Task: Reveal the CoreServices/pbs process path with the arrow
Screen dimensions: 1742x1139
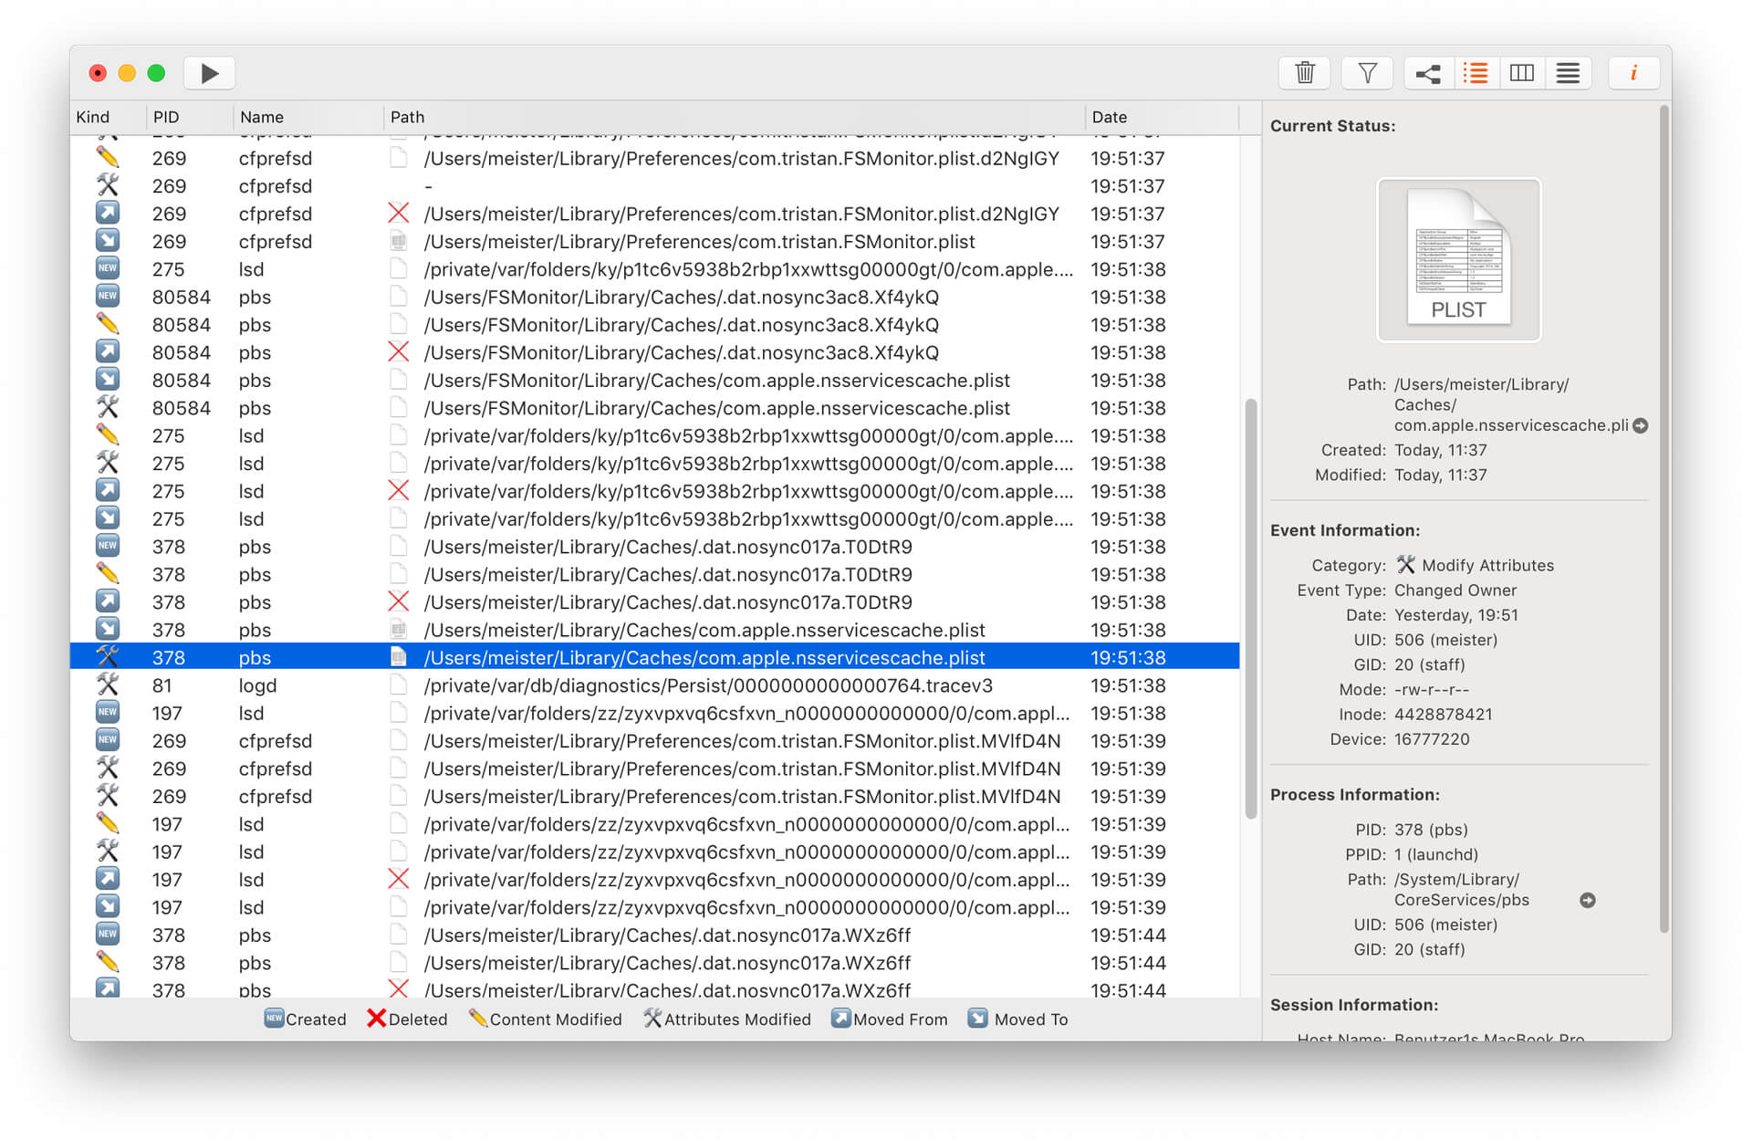Action: pyautogui.click(x=1587, y=900)
